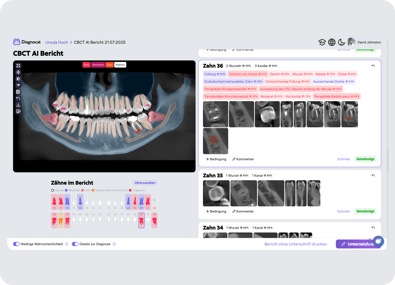Click the tooth mask view icon
Image resolution: width=395 pixels, height=285 pixels.
pos(18,111)
